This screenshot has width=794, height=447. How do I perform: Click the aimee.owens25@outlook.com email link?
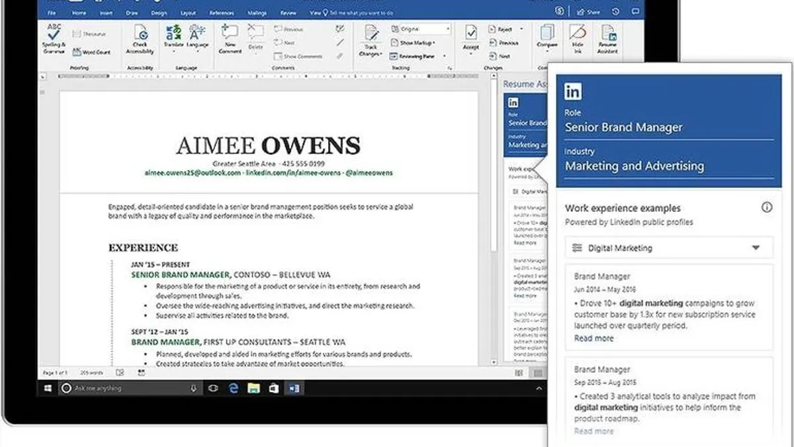193,172
